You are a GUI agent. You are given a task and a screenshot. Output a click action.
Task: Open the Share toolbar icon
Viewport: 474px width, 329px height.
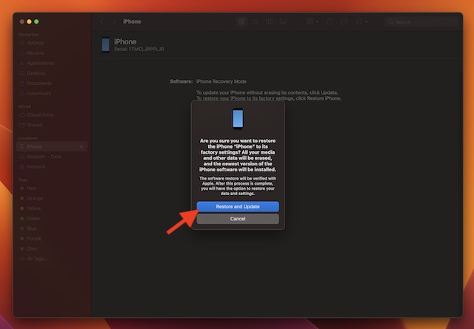click(330, 21)
